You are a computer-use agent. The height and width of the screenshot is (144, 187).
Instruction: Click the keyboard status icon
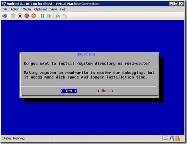(165, 138)
